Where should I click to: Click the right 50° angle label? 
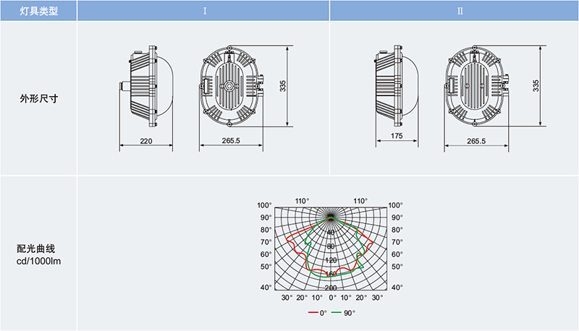397,267
